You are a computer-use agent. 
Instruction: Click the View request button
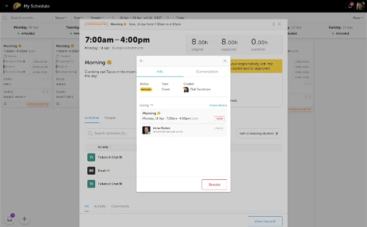click(x=265, y=221)
